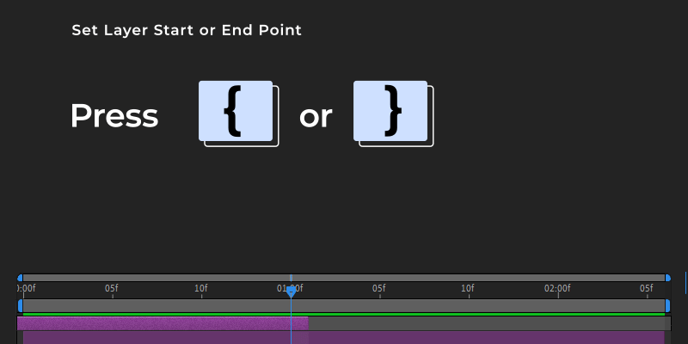Grab the Time Navigator end handle
688x344 pixels.
tap(668, 278)
